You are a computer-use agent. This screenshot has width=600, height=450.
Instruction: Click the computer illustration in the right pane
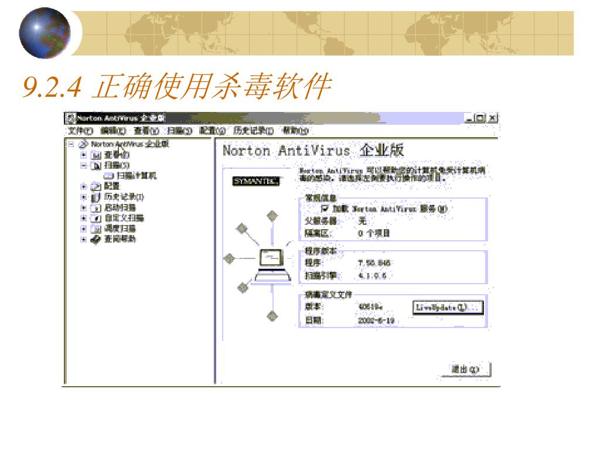(x=272, y=265)
